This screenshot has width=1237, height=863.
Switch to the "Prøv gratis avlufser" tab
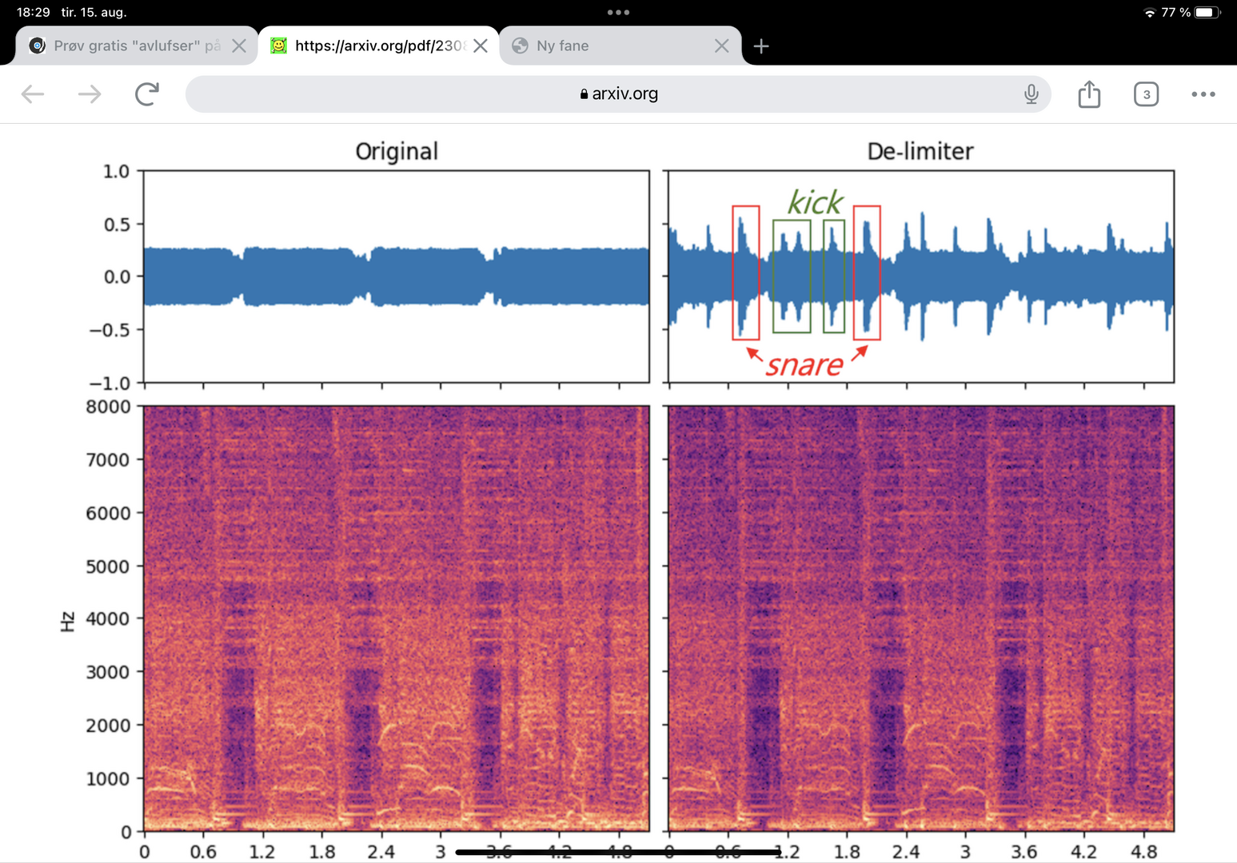[136, 46]
